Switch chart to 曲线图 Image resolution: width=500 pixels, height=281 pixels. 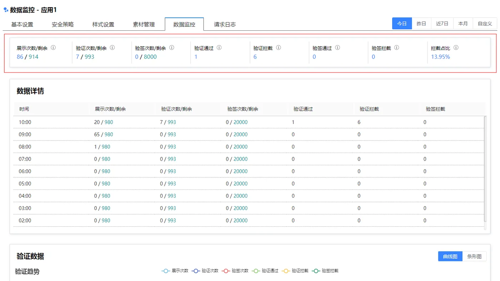point(450,256)
